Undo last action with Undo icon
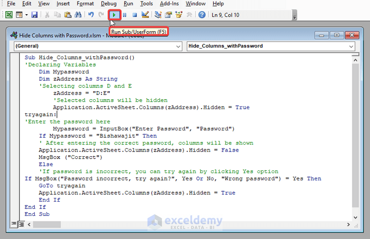This screenshot has width=370, height=239. tap(91, 15)
